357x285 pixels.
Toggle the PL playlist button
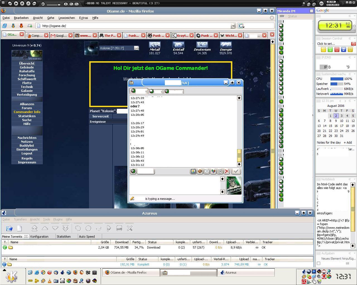click(71, 4)
